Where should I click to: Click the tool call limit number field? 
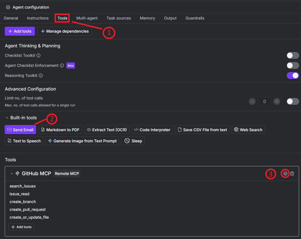click(264, 101)
